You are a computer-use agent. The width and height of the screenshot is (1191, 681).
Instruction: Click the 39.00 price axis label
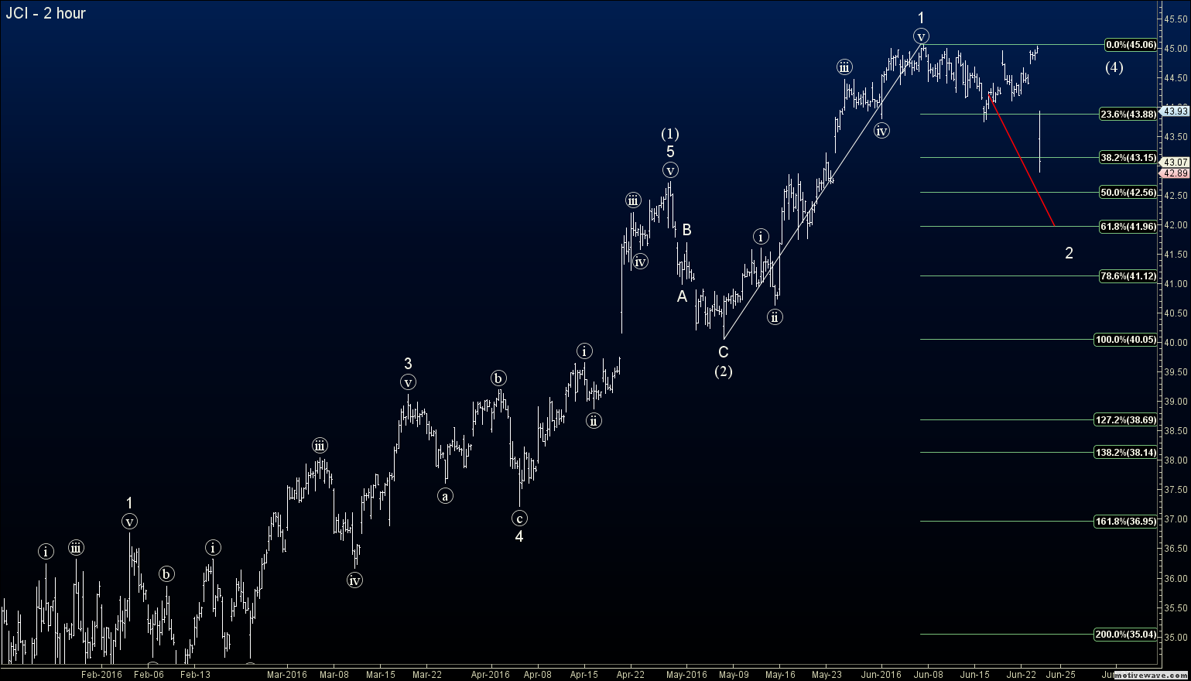[x=1176, y=402]
